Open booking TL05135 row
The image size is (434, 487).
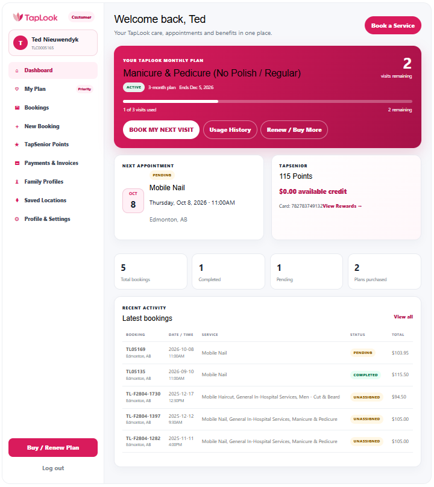[268, 375]
